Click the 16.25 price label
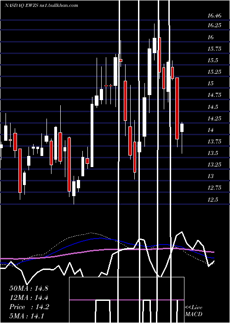230x323 pixels. [x=214, y=25]
